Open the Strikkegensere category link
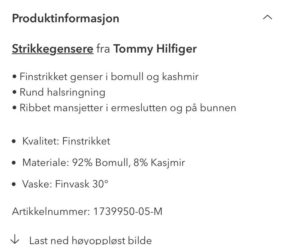288x245 pixels. 52,49
